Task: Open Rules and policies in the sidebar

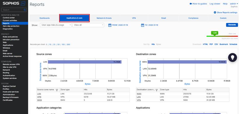Action: (x=10, y=37)
